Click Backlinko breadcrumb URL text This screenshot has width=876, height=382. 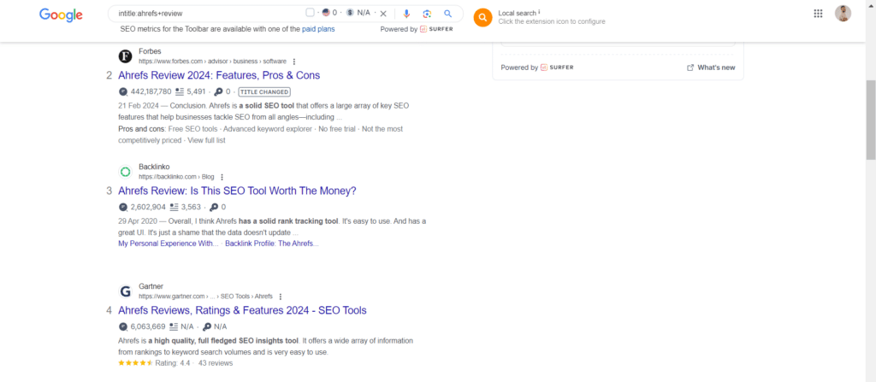pos(176,177)
